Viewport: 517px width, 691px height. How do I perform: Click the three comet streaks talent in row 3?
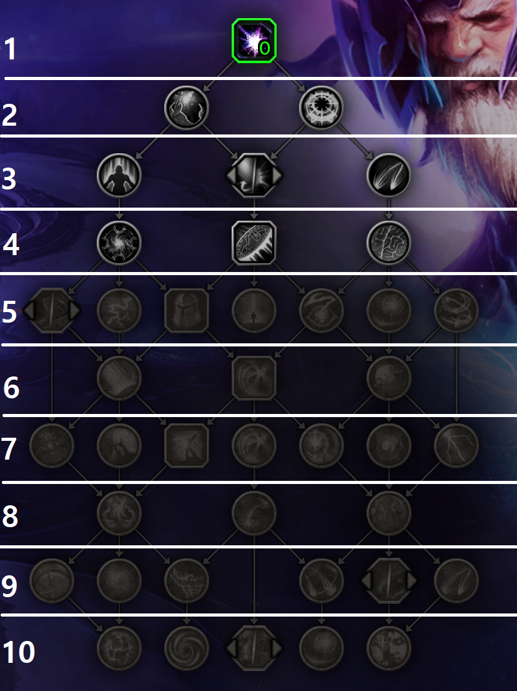(388, 175)
